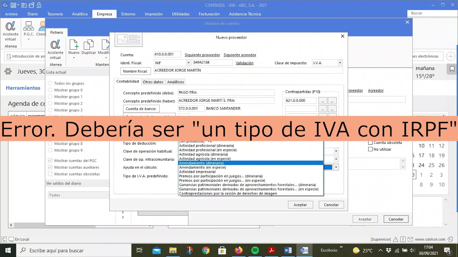Click the open-company folder icon in the title bar

[24, 5]
